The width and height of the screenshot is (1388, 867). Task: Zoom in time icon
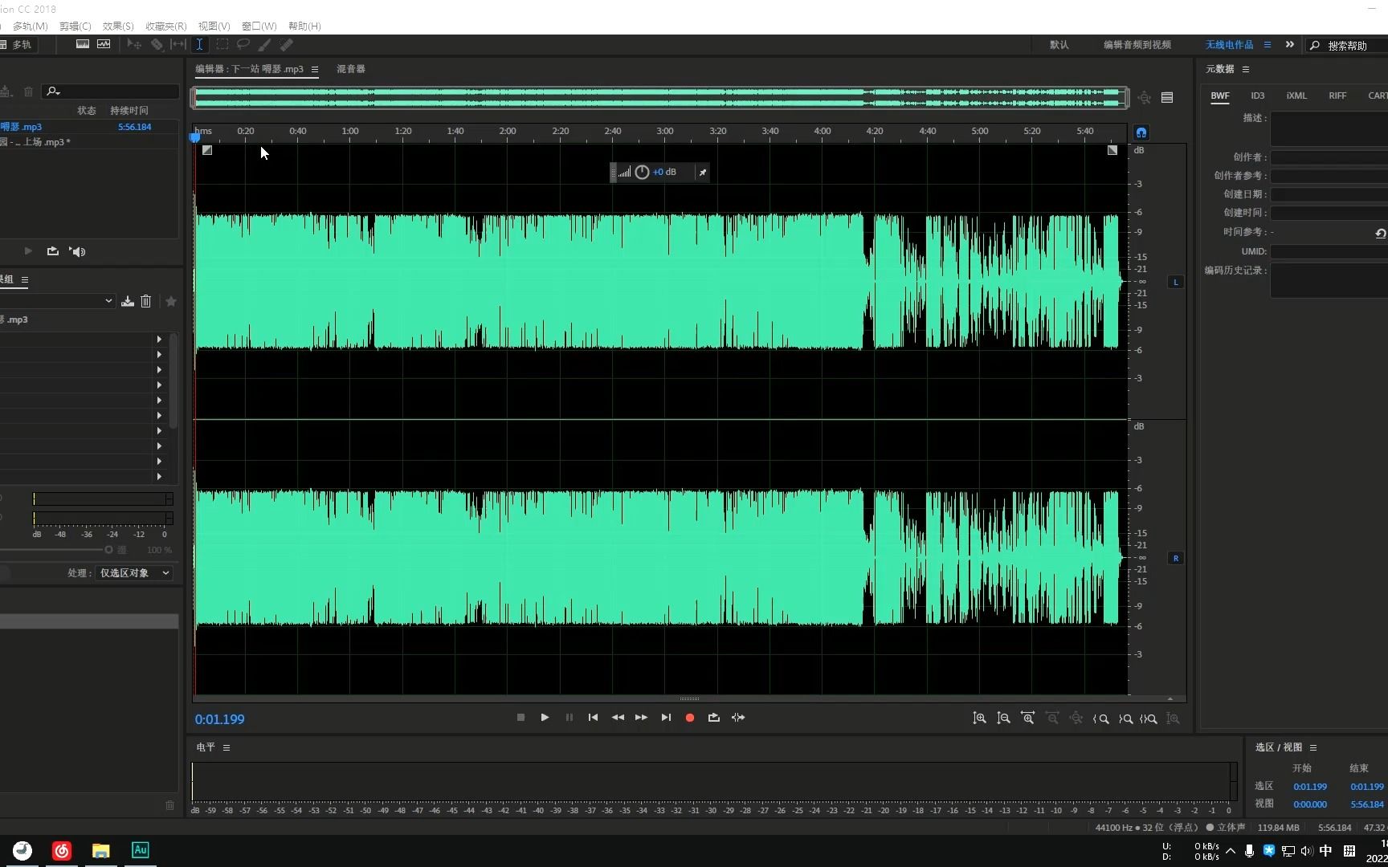point(1027,718)
